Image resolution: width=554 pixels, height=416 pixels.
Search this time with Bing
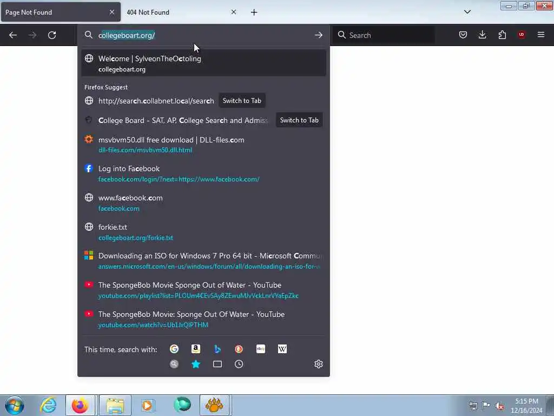click(217, 349)
